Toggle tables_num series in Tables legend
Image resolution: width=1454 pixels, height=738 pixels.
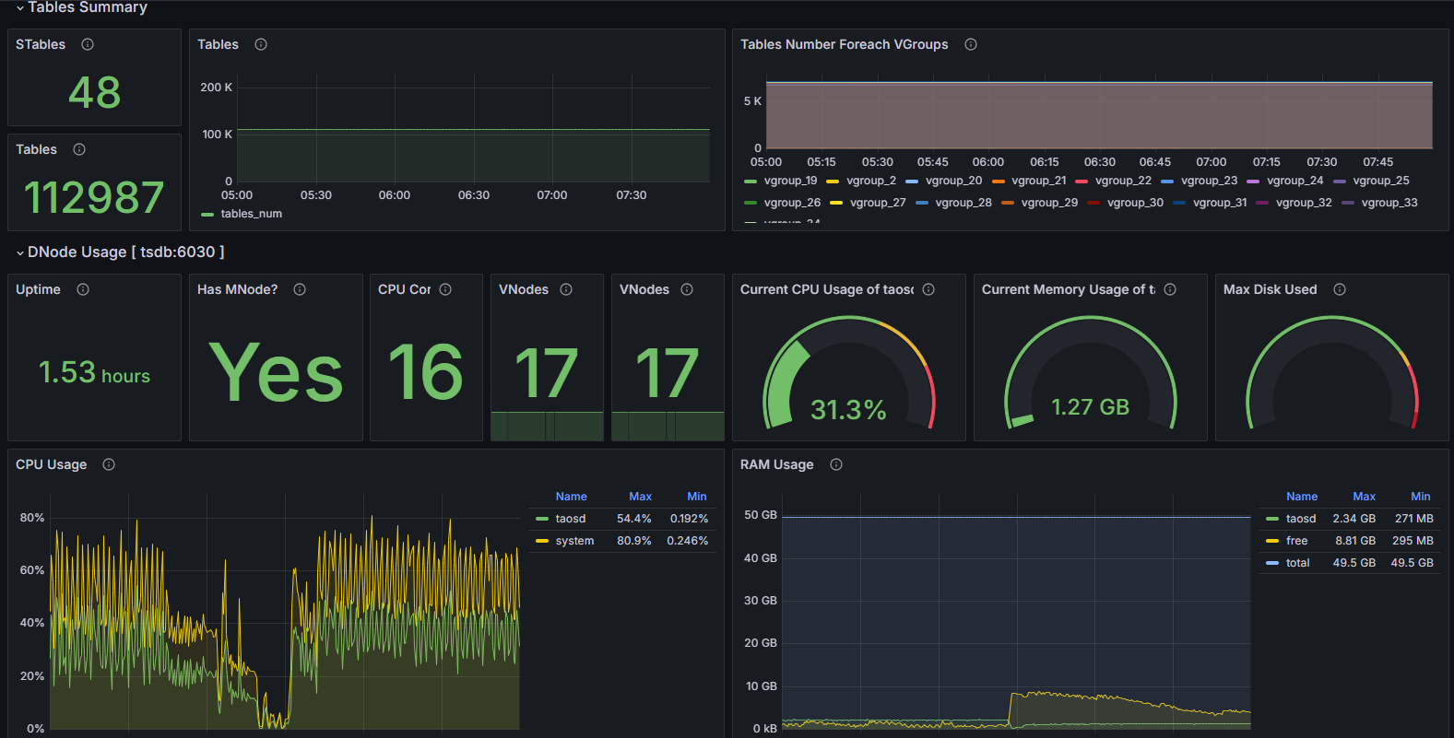click(x=251, y=214)
